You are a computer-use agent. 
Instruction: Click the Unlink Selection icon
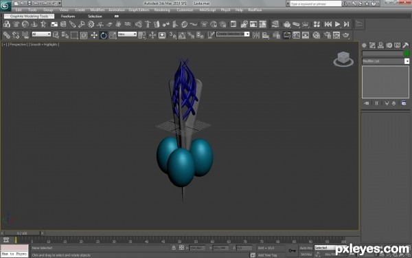coord(16,35)
